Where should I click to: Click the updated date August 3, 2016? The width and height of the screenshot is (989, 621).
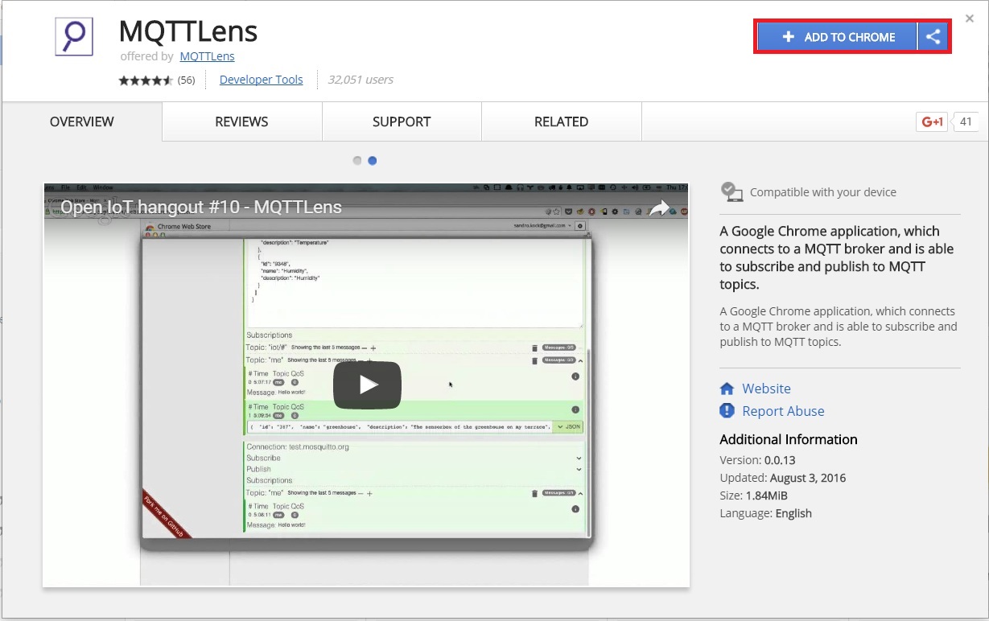pyautogui.click(x=808, y=478)
